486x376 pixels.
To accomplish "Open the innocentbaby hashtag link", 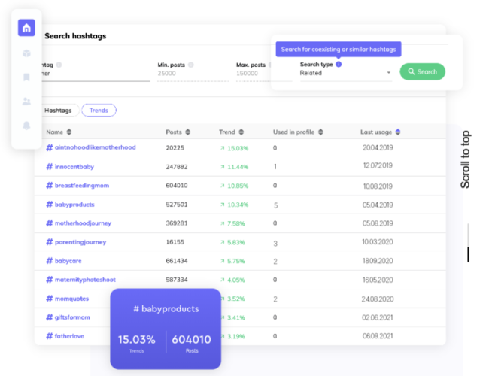I will click(74, 166).
